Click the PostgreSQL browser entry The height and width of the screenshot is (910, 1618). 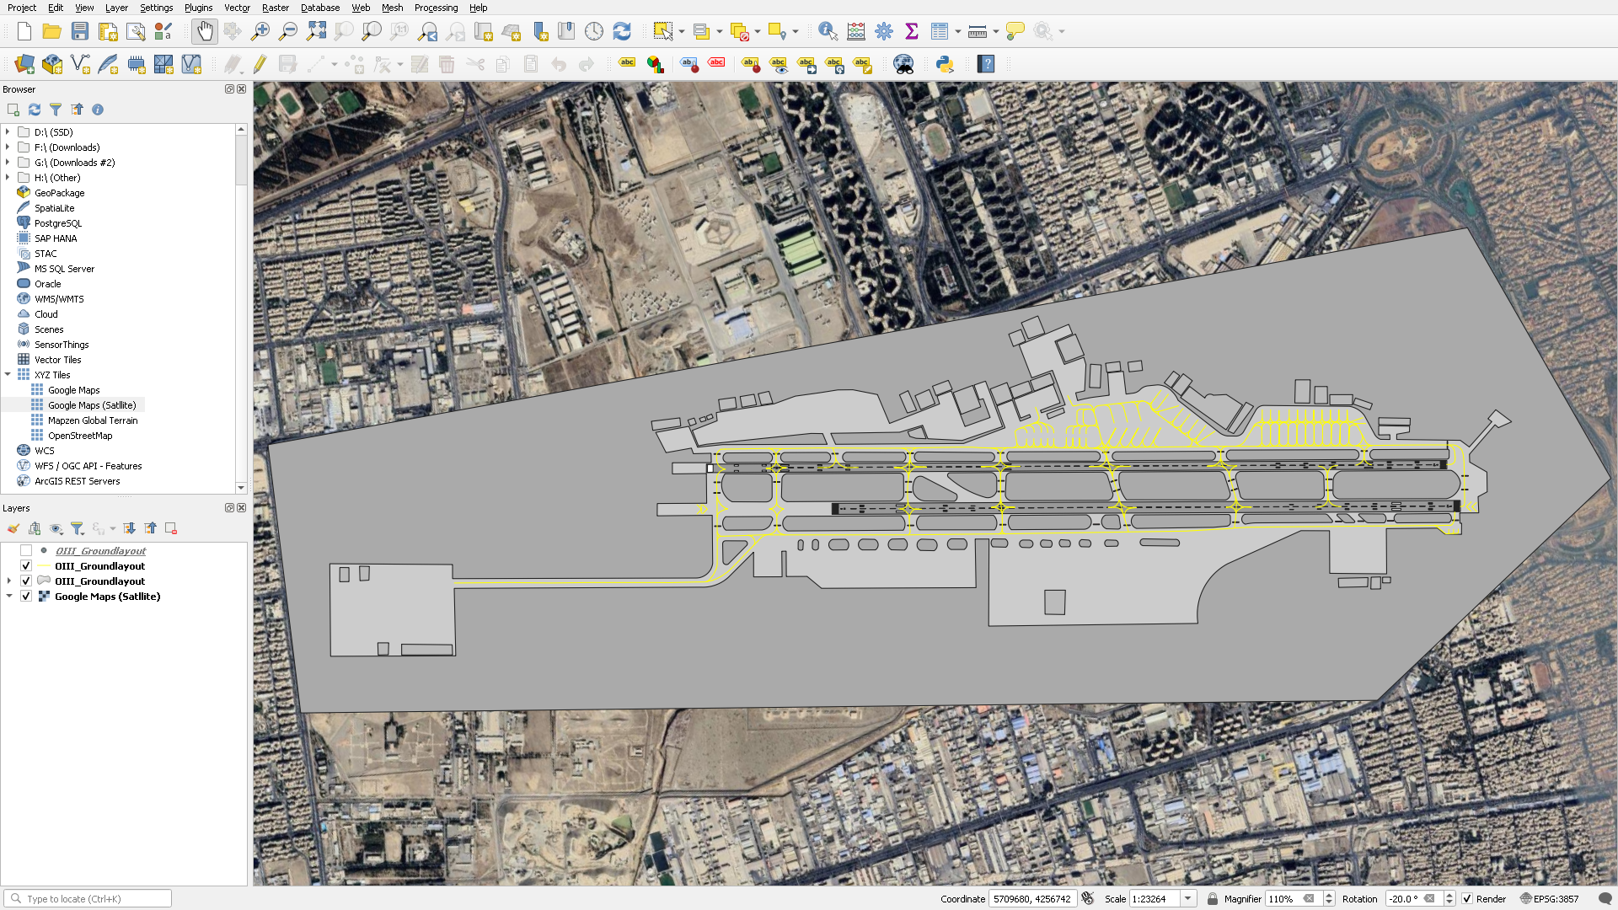click(x=58, y=223)
